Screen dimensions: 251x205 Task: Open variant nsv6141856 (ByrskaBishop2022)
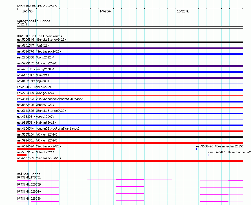point(41,111)
